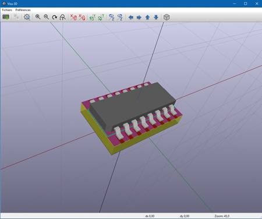The image size is (262, 219).
Task: Open the Fichiers menu
Action: click(x=7, y=10)
